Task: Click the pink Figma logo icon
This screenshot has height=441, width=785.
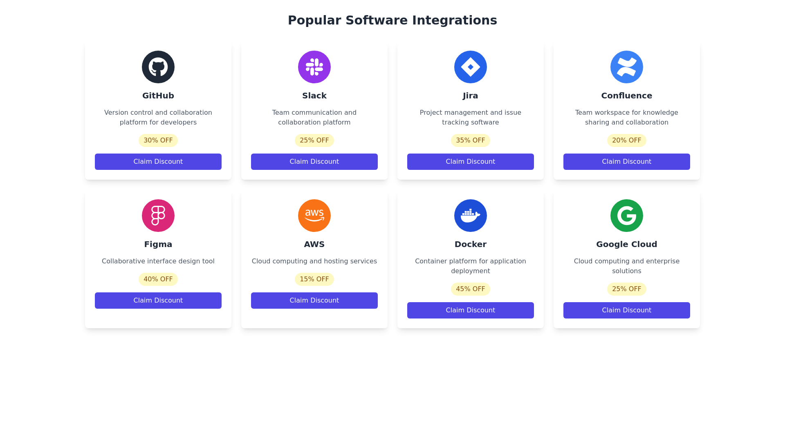Action: pos(158,216)
